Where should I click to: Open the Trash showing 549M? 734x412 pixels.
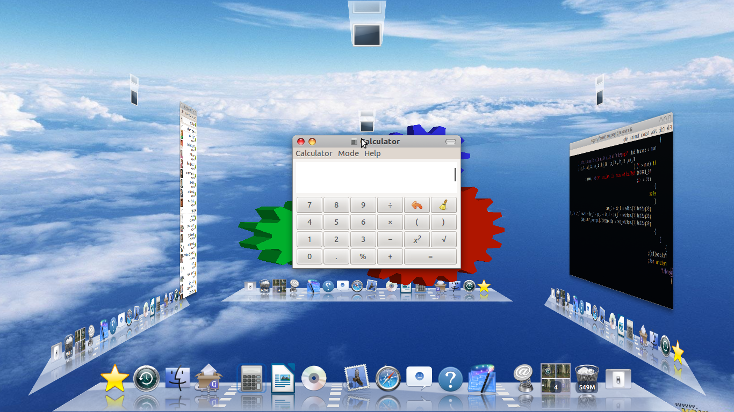(587, 379)
